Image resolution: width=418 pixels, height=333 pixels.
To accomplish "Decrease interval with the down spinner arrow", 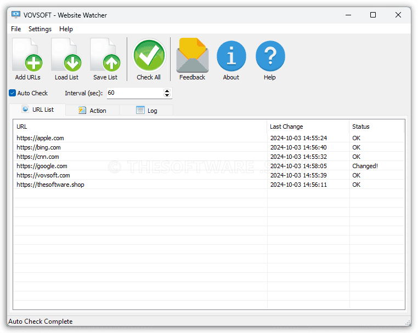I will (x=167, y=95).
